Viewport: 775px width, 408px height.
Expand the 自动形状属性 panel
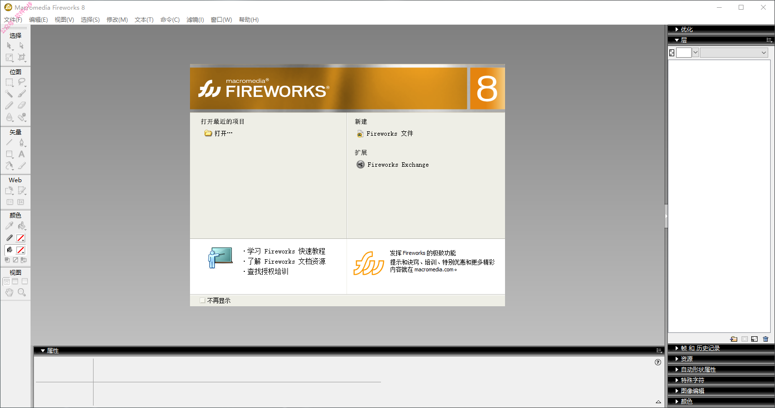[x=677, y=370]
